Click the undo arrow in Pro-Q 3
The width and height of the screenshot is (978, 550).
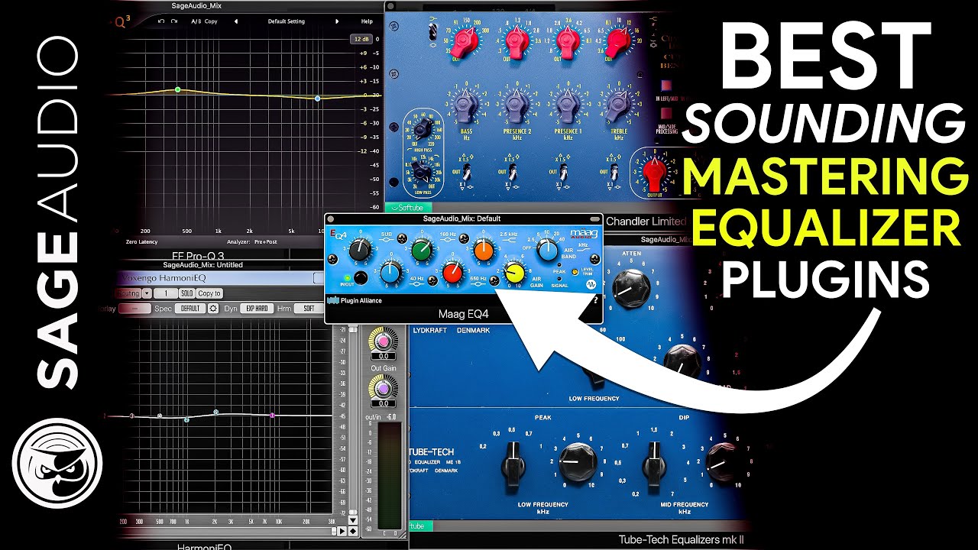pos(161,21)
